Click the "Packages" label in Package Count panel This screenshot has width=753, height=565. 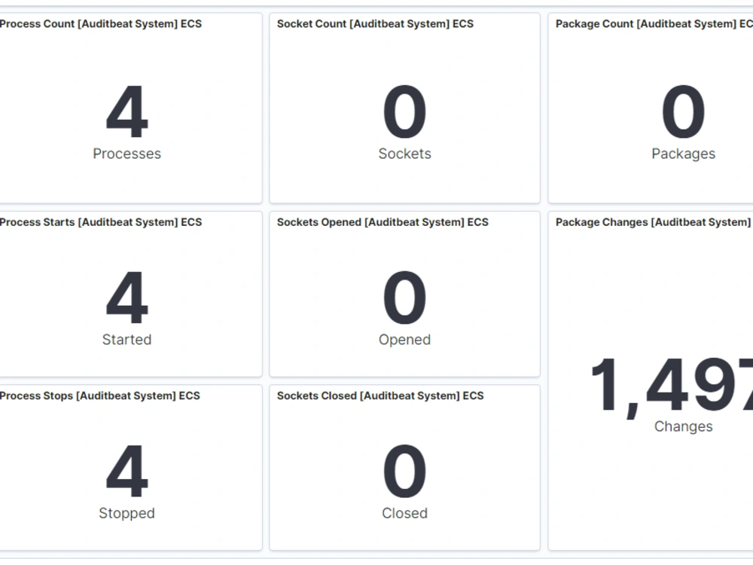tap(683, 154)
